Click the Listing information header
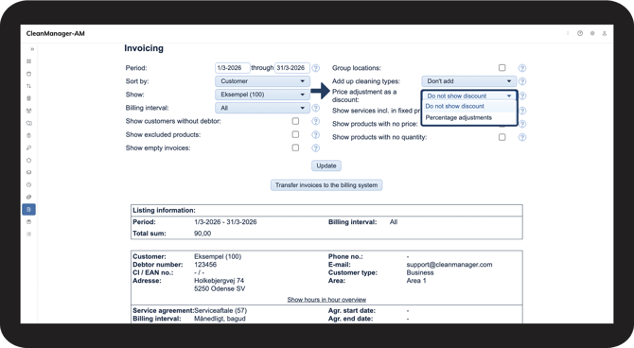Screen dimensions: 634x348 click(x=164, y=210)
